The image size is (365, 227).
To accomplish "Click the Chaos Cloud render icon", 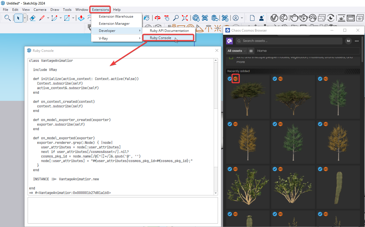I will (x=313, y=18).
